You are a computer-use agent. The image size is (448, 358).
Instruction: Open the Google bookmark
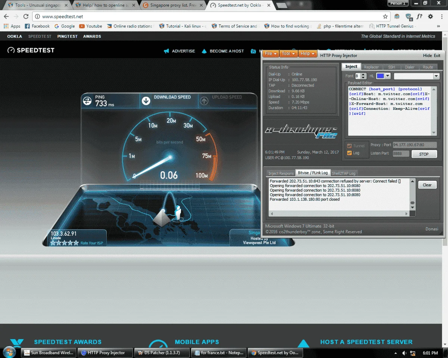[x=65, y=26]
